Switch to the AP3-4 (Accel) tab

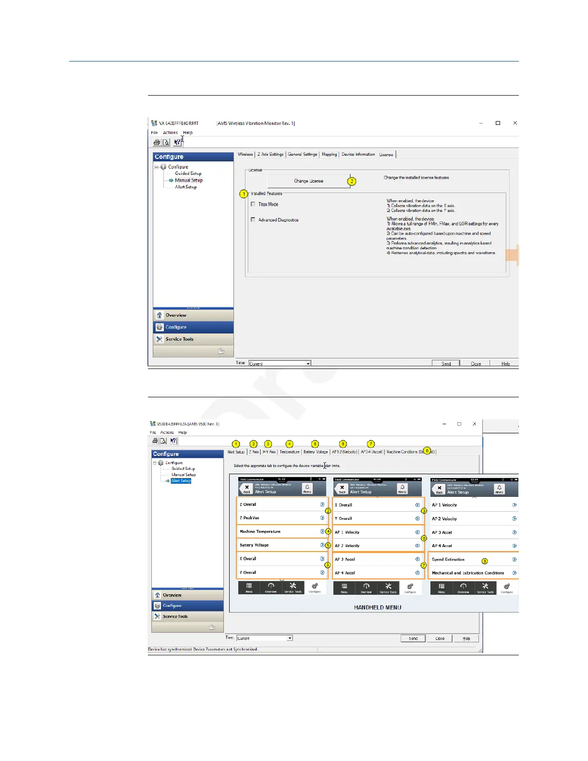pyautogui.click(x=372, y=452)
